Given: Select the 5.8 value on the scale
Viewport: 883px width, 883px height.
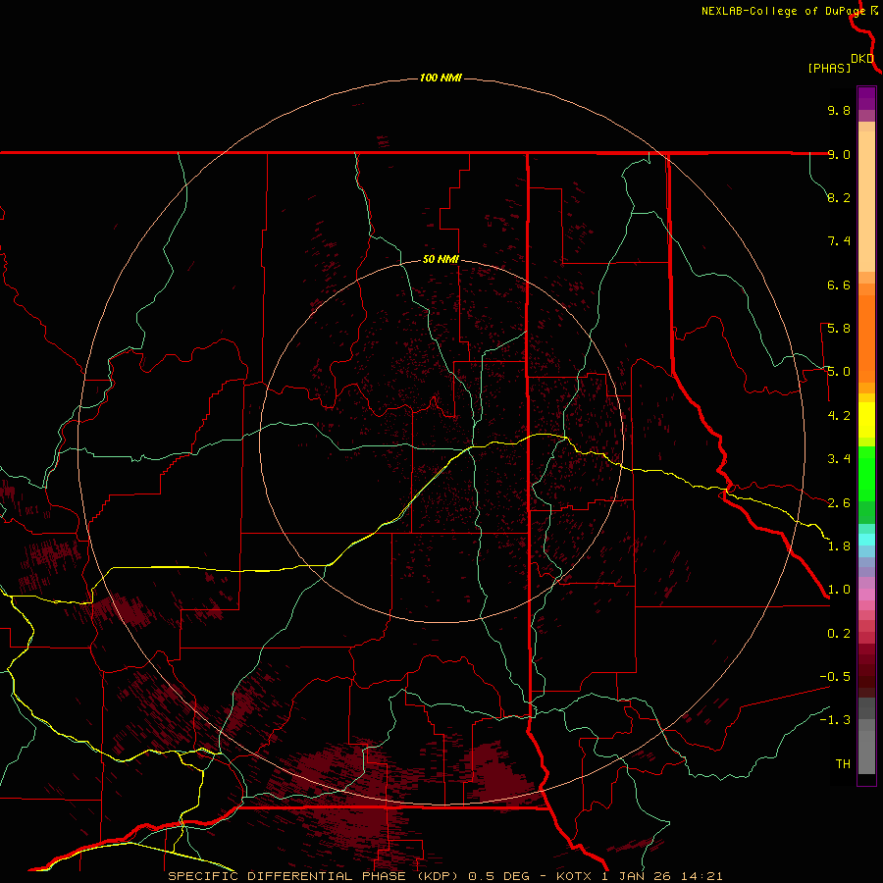Looking at the screenshot, I should [839, 329].
